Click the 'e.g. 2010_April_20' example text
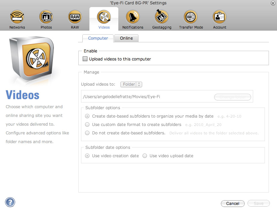277x210 pixels. pos(203,125)
